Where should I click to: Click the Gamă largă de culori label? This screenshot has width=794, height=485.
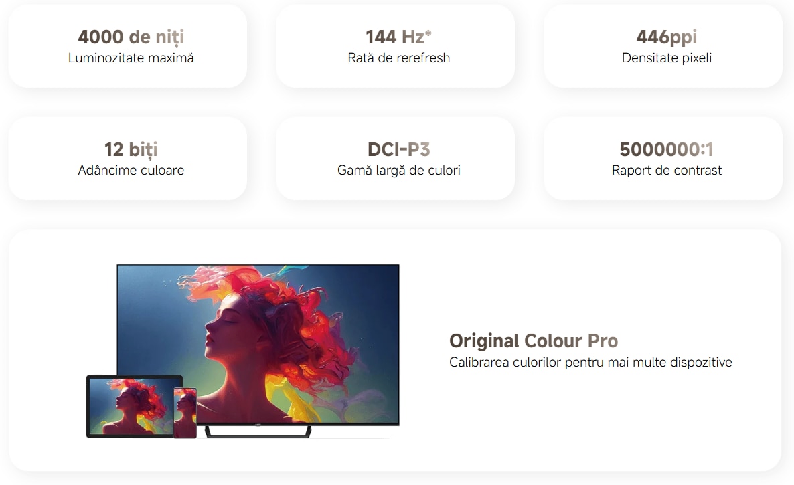point(398,170)
